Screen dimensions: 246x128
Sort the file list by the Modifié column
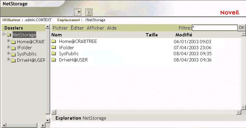(x=184, y=35)
